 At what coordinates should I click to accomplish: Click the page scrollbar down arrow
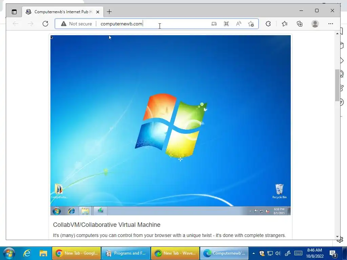(337, 237)
